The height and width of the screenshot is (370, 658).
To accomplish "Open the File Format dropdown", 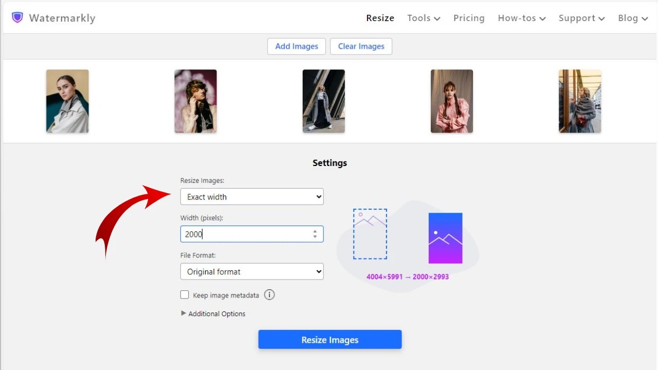I will pyautogui.click(x=251, y=271).
